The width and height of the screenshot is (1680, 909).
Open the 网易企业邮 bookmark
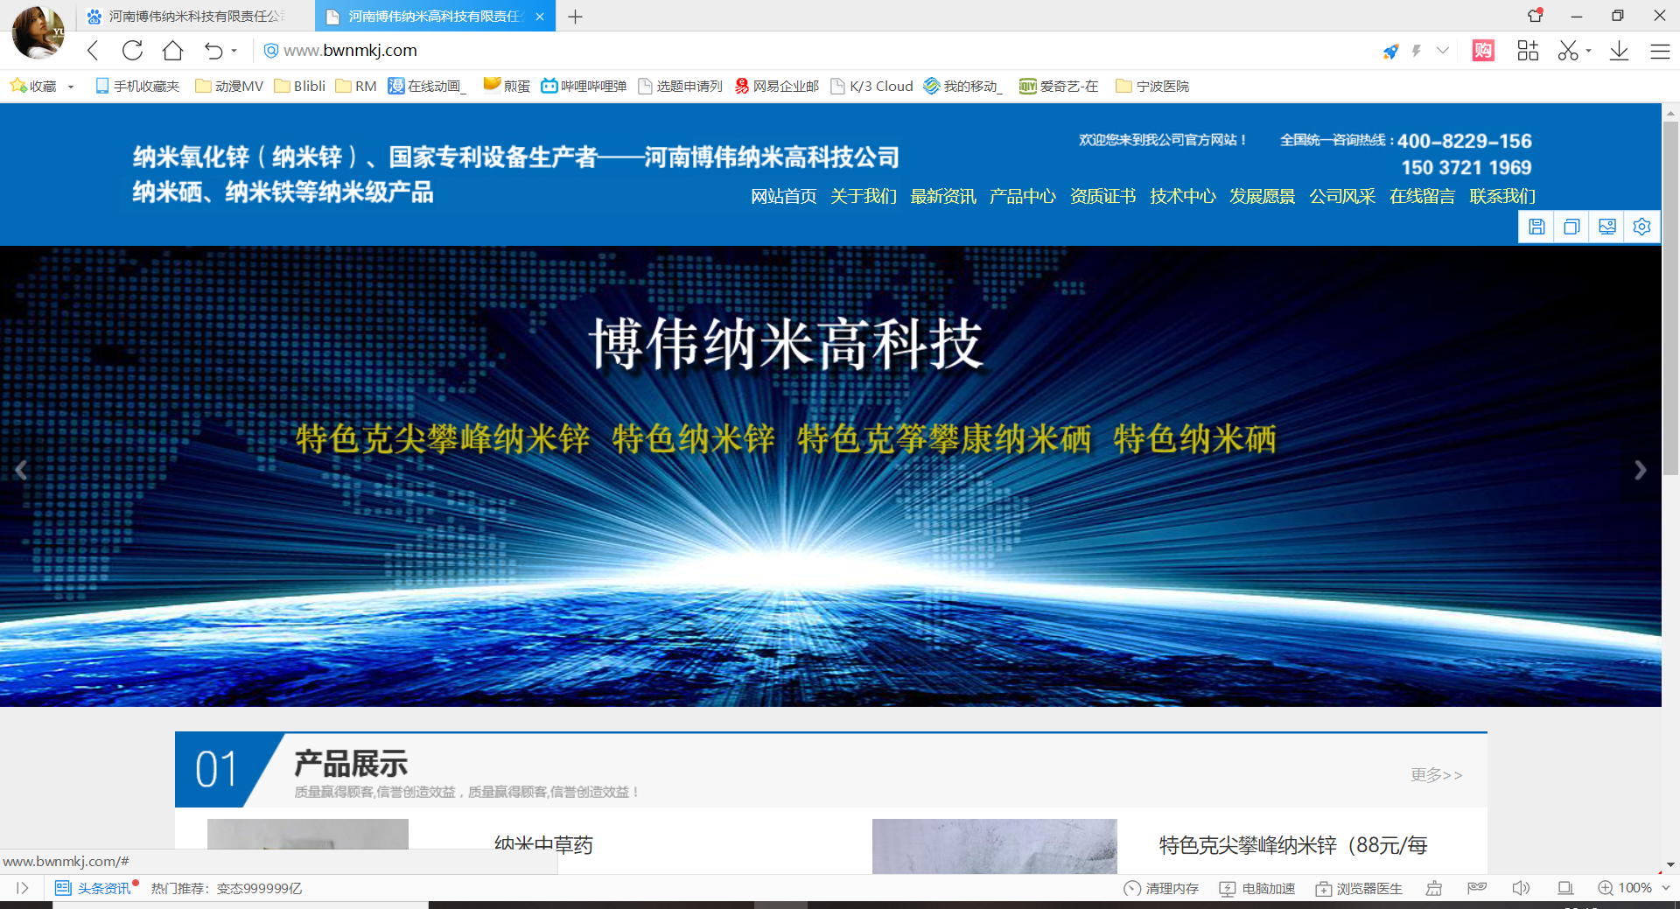777,86
